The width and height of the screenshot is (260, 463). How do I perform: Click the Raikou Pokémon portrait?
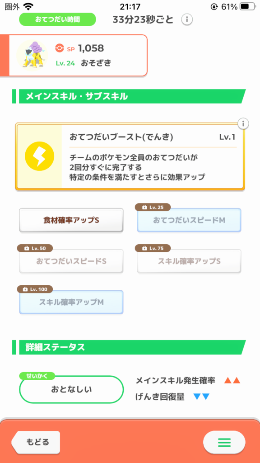[x=32, y=55]
